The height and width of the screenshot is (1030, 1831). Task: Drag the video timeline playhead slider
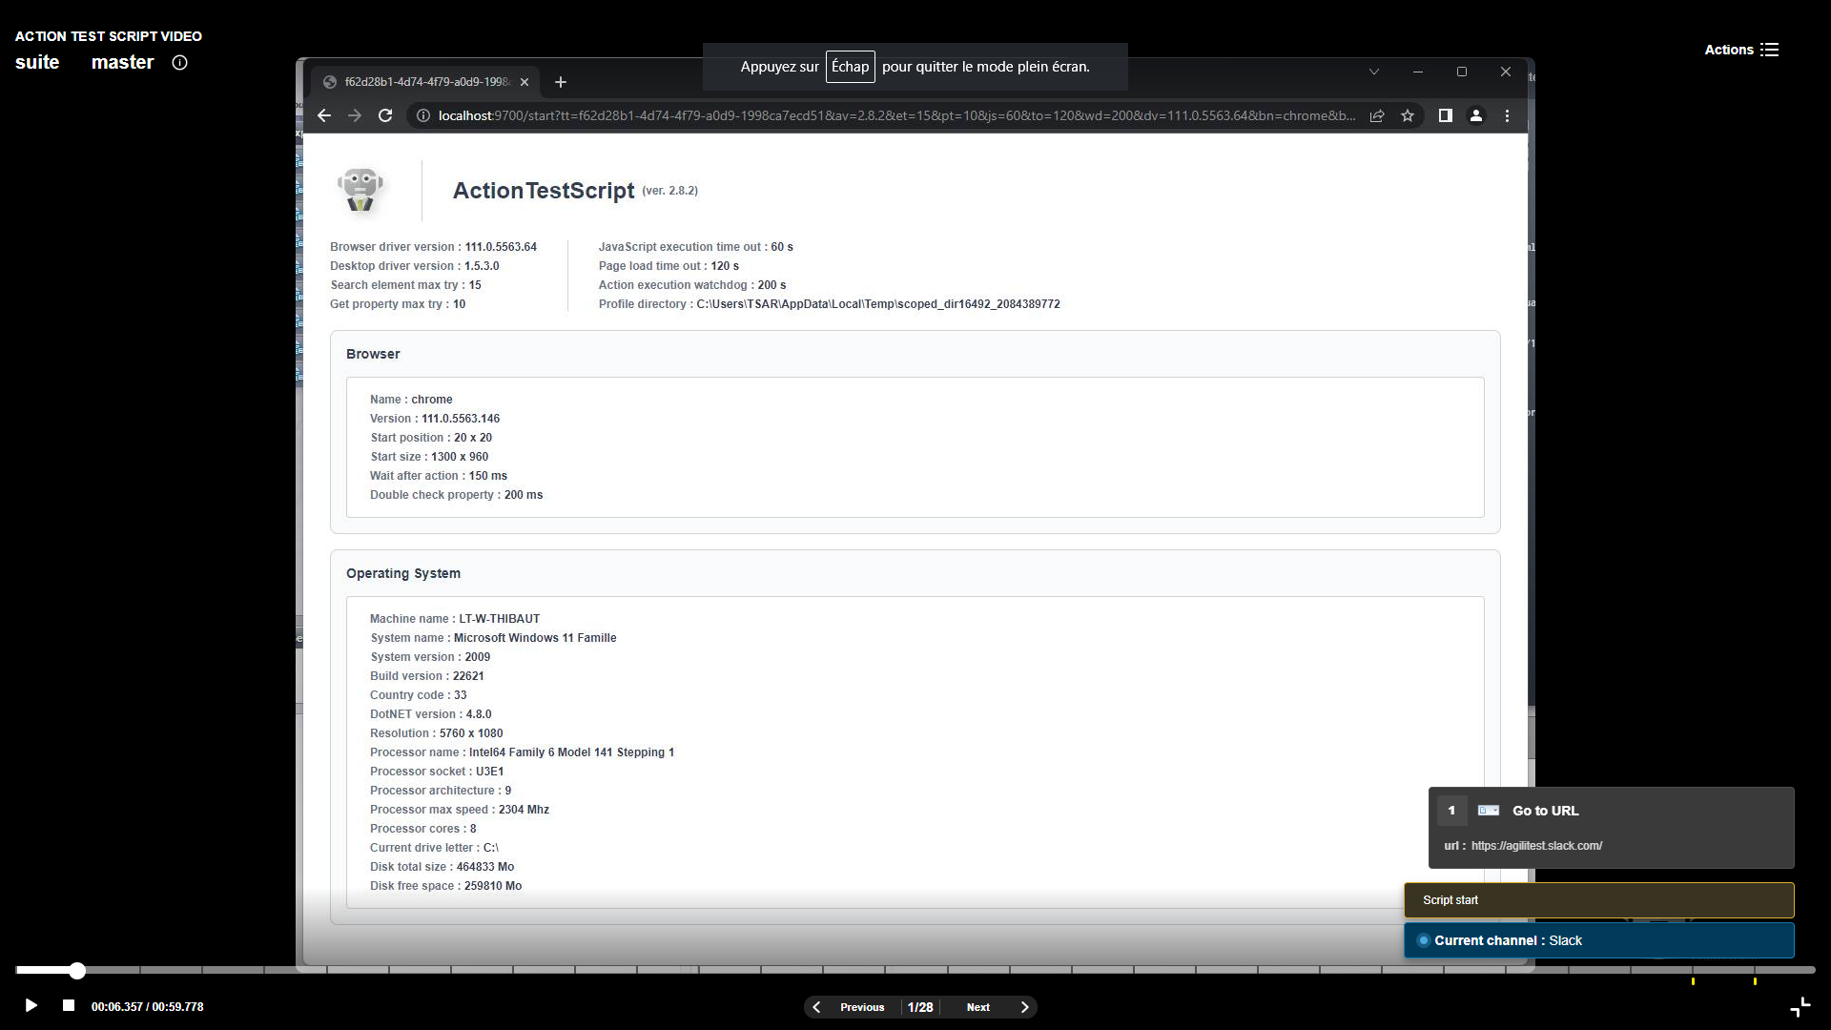(78, 970)
